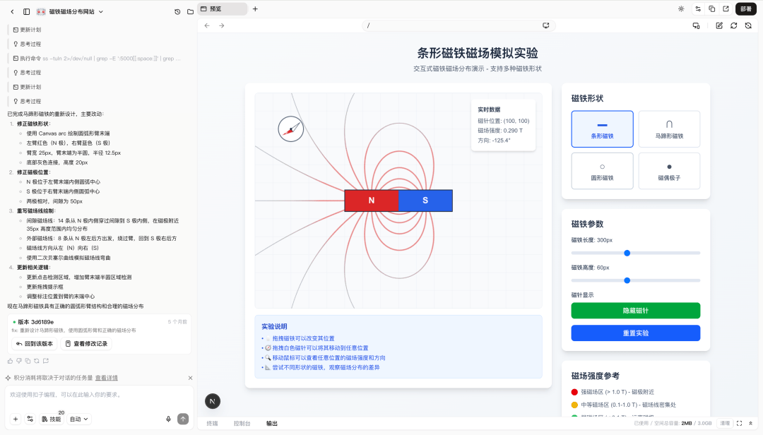Viewport: 763px width, 435px height.
Task: Click the screen icon in address bar
Action: coord(546,25)
